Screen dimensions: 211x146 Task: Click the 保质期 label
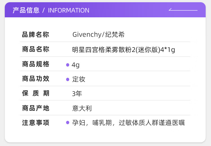36,93
